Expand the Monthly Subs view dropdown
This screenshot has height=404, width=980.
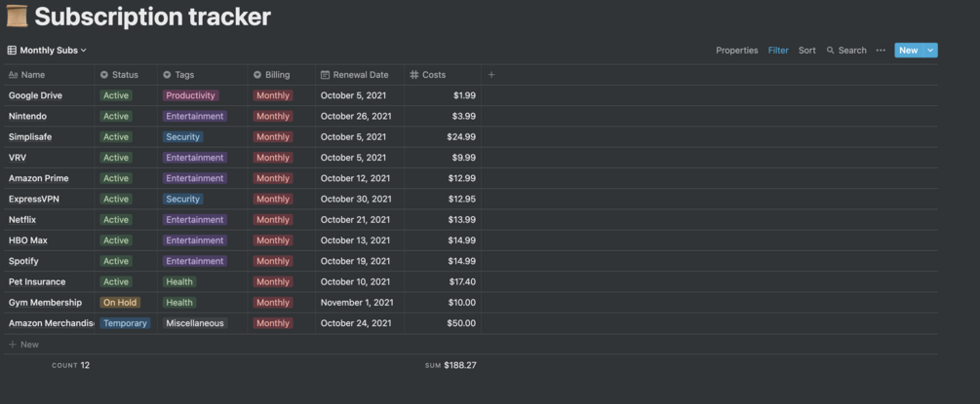point(84,51)
